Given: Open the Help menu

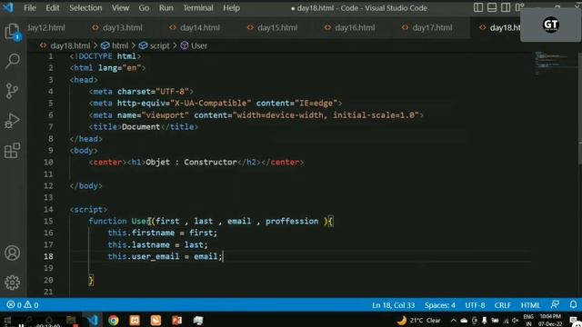Looking at the screenshot, I should click(x=231, y=8).
